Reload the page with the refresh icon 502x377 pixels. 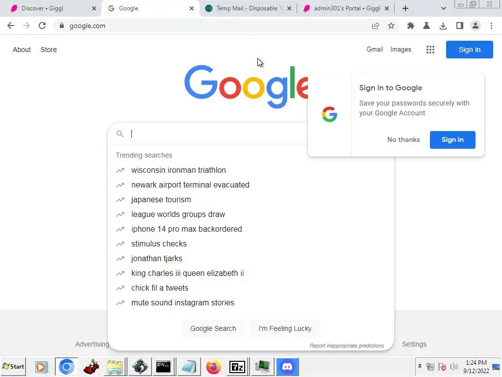(42, 26)
